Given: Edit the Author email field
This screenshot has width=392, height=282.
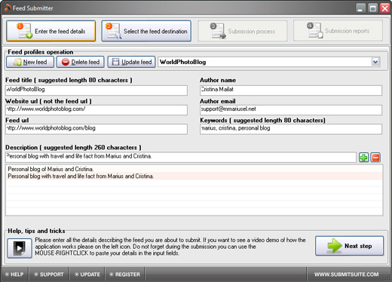Looking at the screenshot, I should (x=291, y=110).
